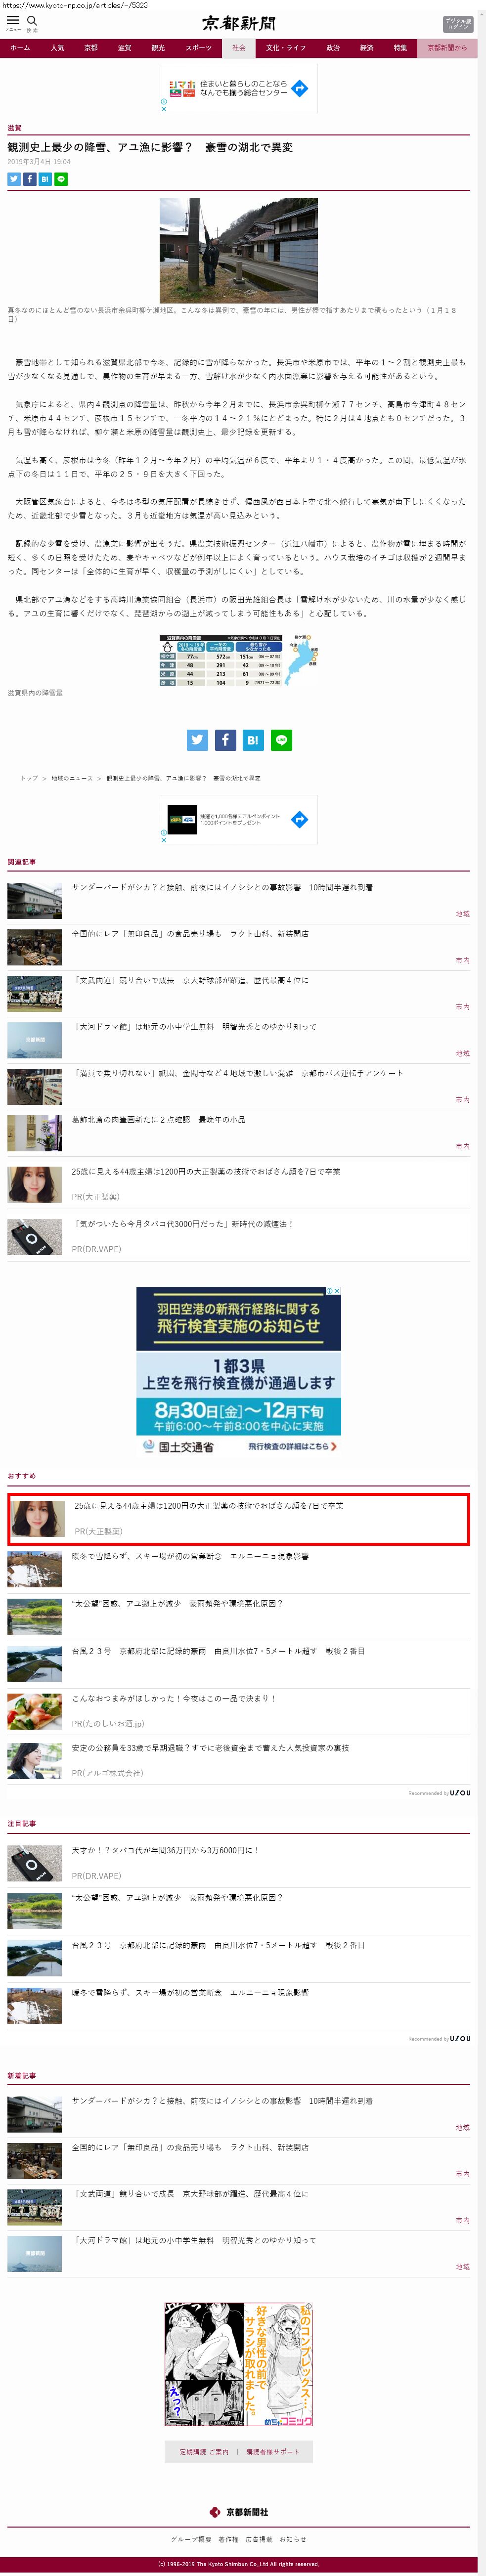
Task: Open the 社会 navigation tab
Action: pyautogui.click(x=239, y=48)
